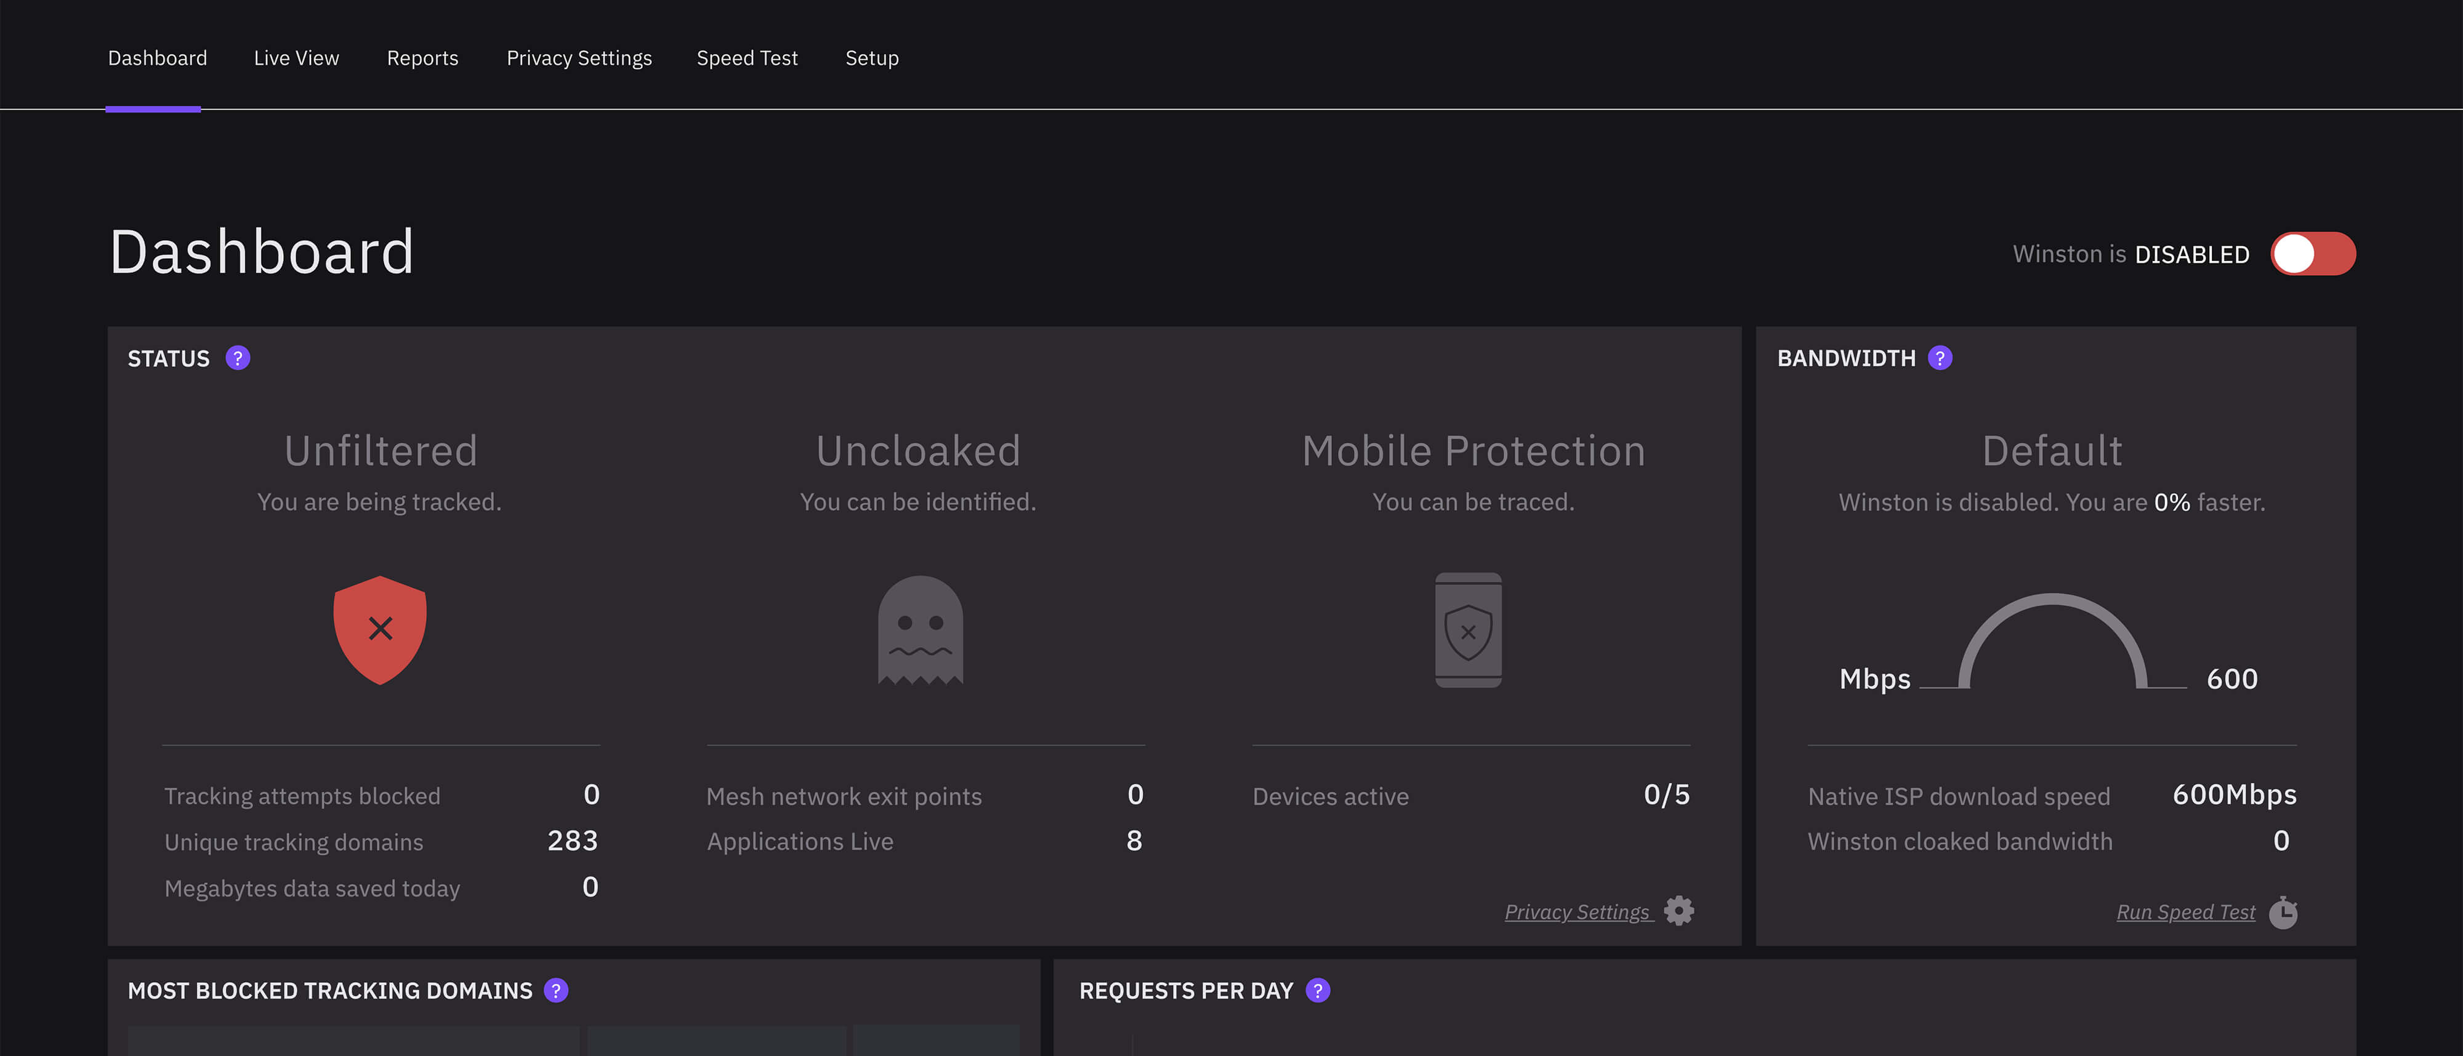The height and width of the screenshot is (1056, 2463).
Task: Enable Winston with the red toggle
Action: [2312, 254]
